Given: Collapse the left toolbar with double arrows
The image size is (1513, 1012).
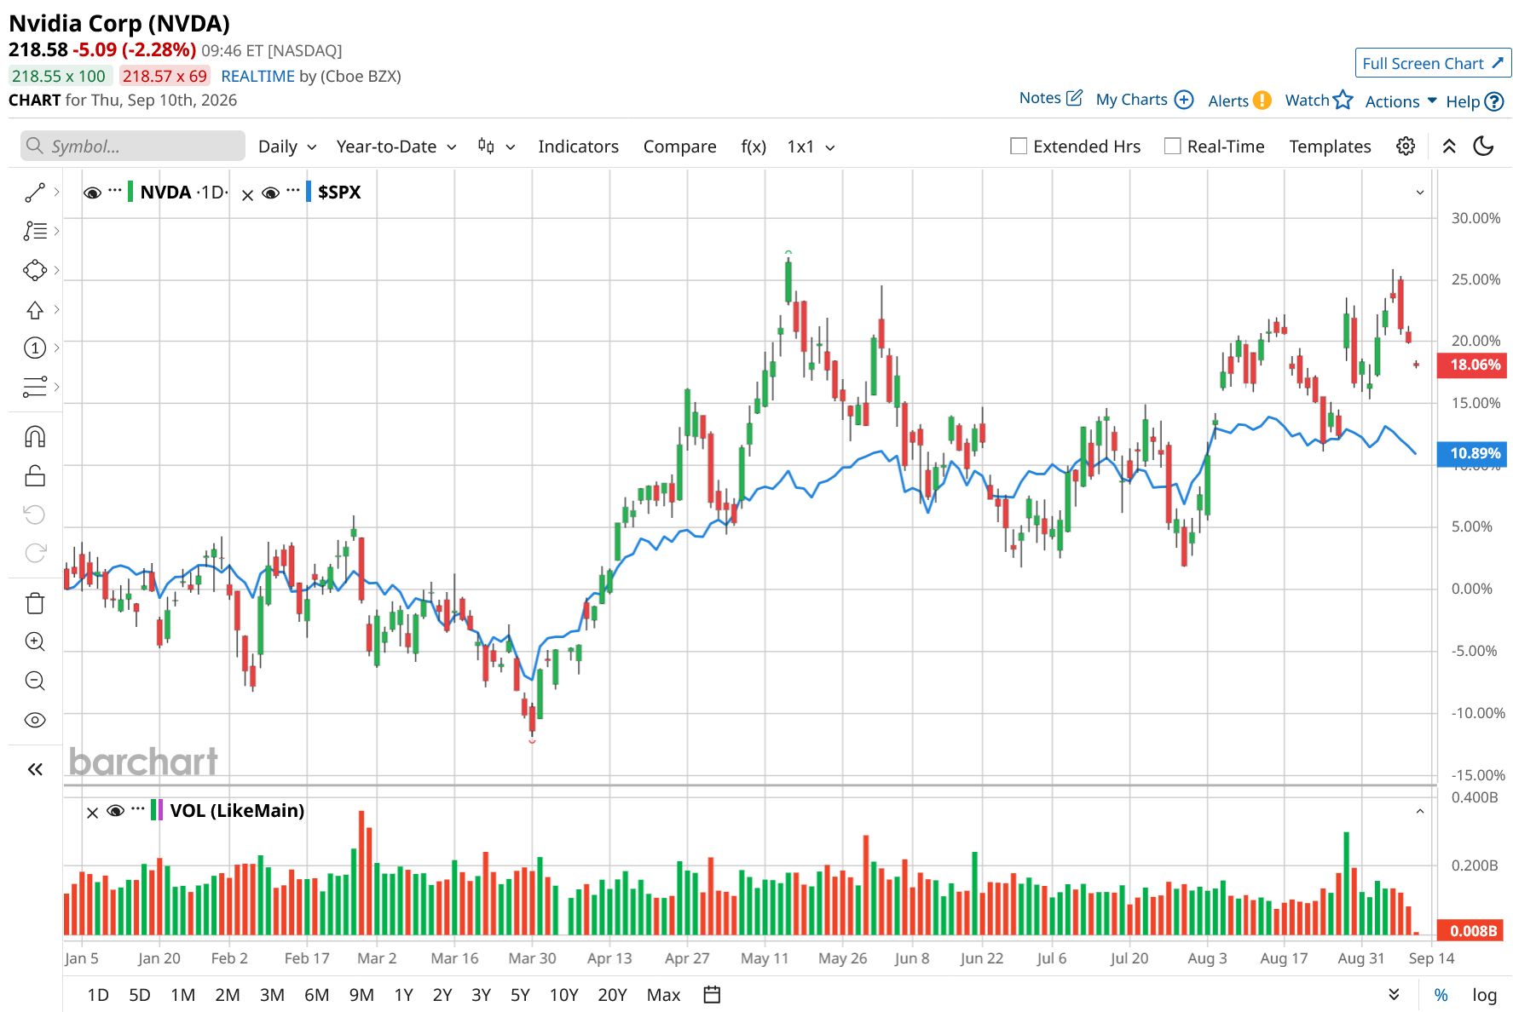Looking at the screenshot, I should [35, 769].
